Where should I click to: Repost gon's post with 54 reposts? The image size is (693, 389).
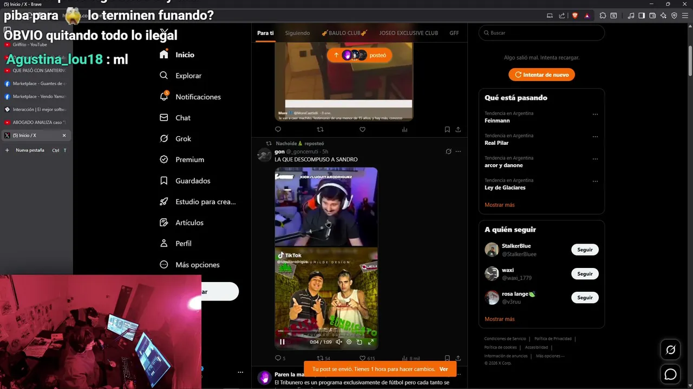[x=323, y=358]
